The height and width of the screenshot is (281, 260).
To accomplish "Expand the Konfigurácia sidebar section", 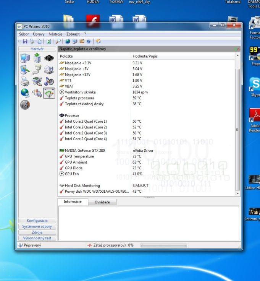I will [37, 221].
